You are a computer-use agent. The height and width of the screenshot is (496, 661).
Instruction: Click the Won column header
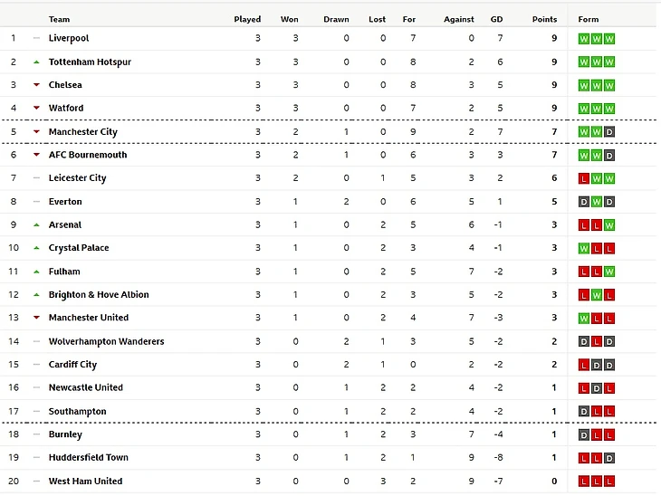click(x=289, y=19)
